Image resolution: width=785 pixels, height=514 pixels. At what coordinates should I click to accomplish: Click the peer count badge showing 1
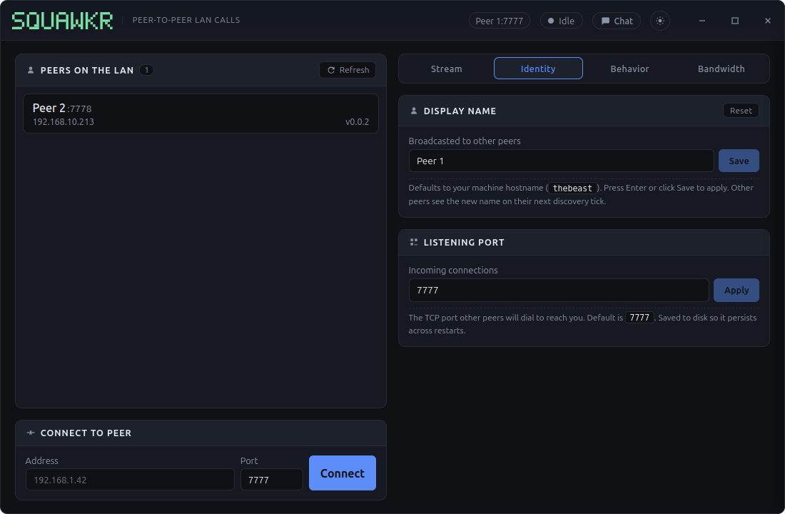(147, 70)
